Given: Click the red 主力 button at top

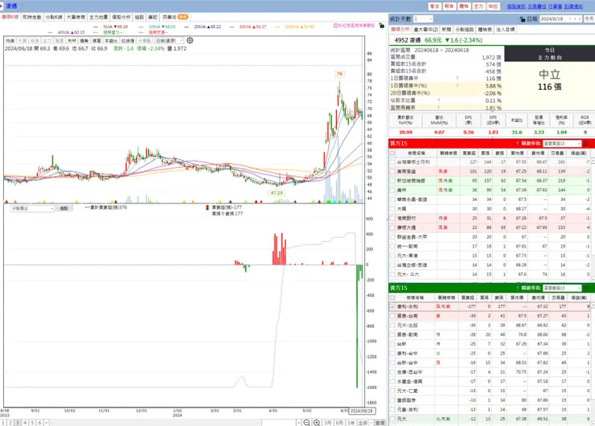Looking at the screenshot, I should pyautogui.click(x=478, y=6).
